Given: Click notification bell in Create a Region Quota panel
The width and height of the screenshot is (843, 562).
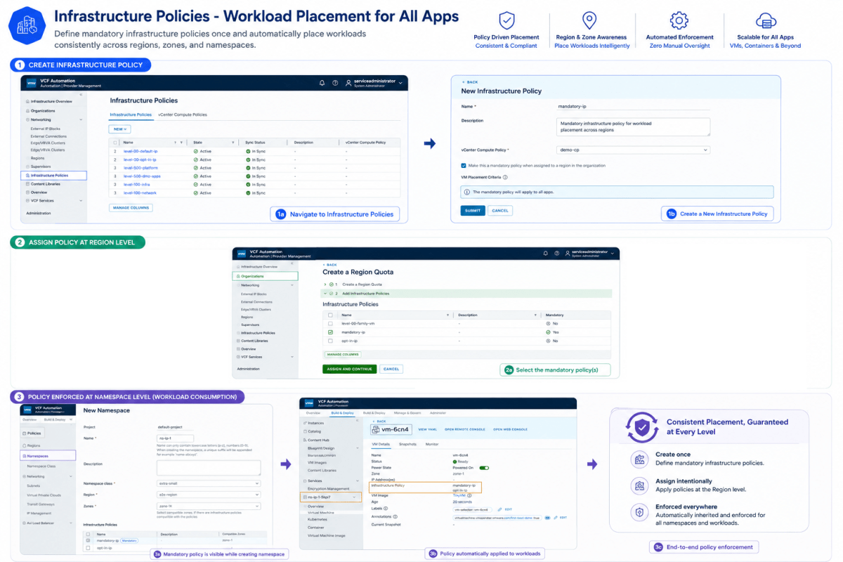Looking at the screenshot, I should click(546, 254).
